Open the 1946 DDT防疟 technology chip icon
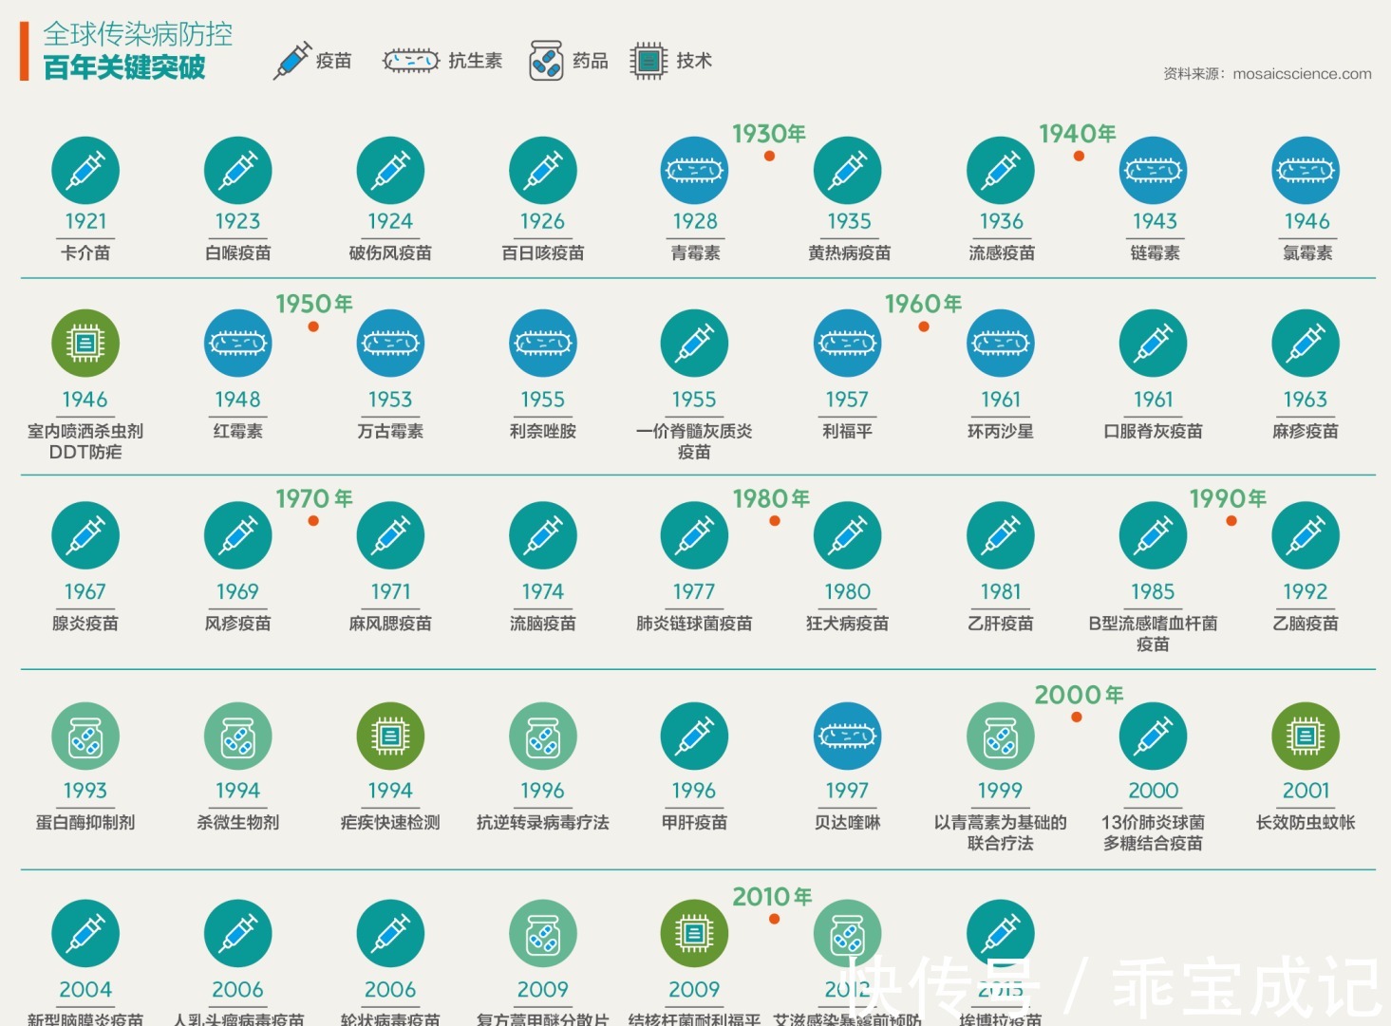This screenshot has width=1391, height=1026. tap(85, 345)
